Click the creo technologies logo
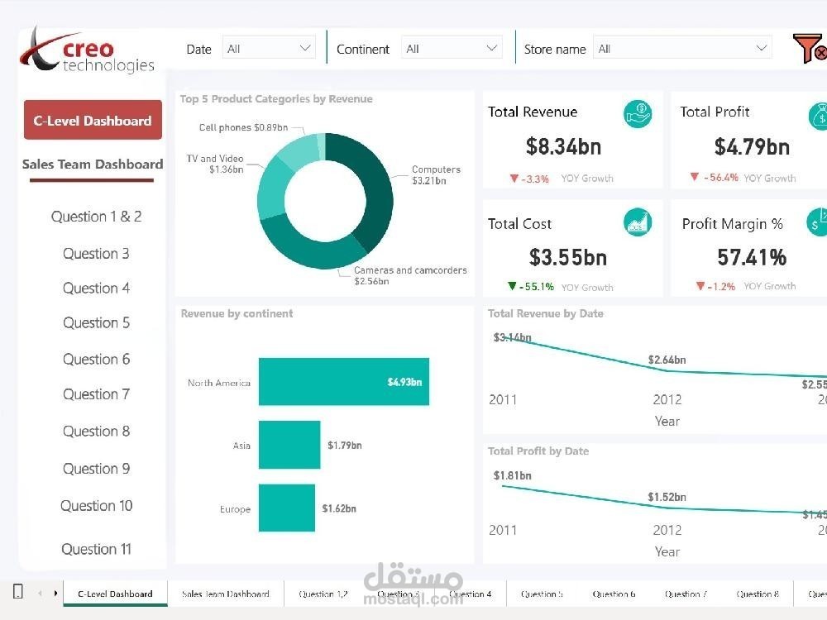Viewport: 827px width, 620px height. click(87, 50)
